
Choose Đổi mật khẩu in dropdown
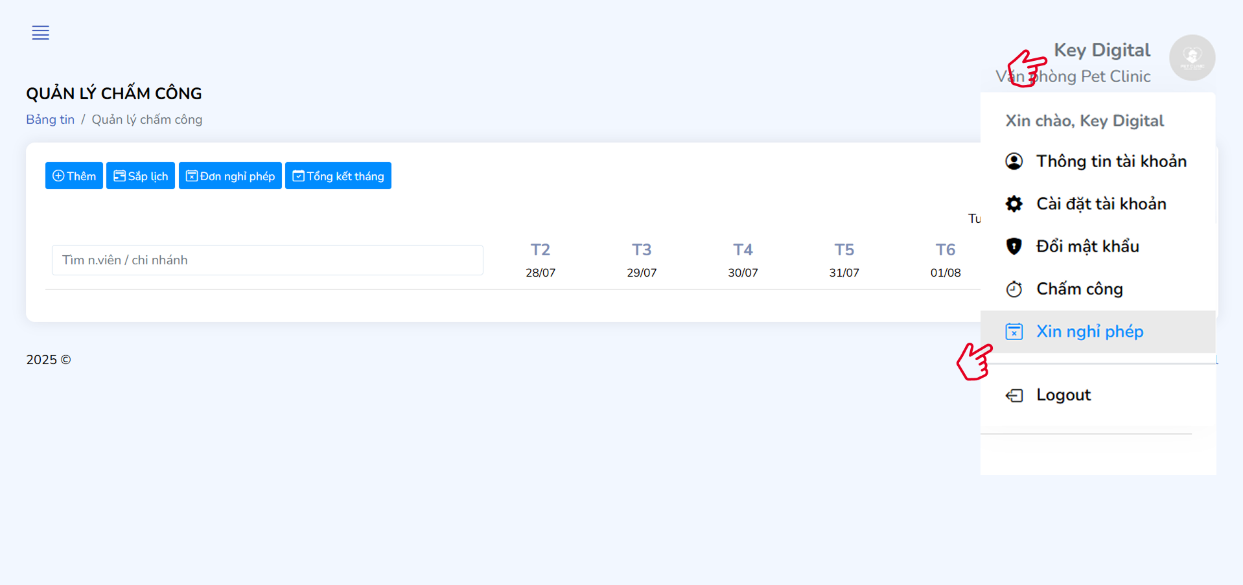(1087, 246)
